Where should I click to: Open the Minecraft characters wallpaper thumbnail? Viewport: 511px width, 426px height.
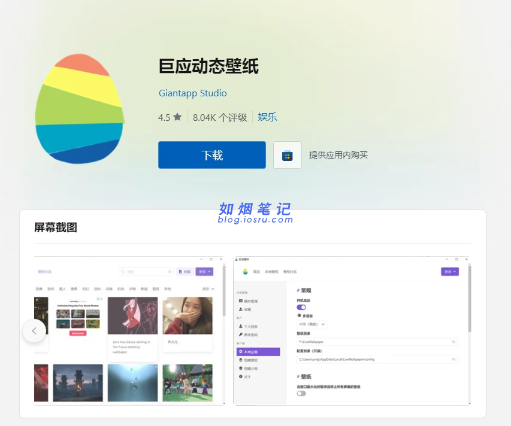point(188,383)
